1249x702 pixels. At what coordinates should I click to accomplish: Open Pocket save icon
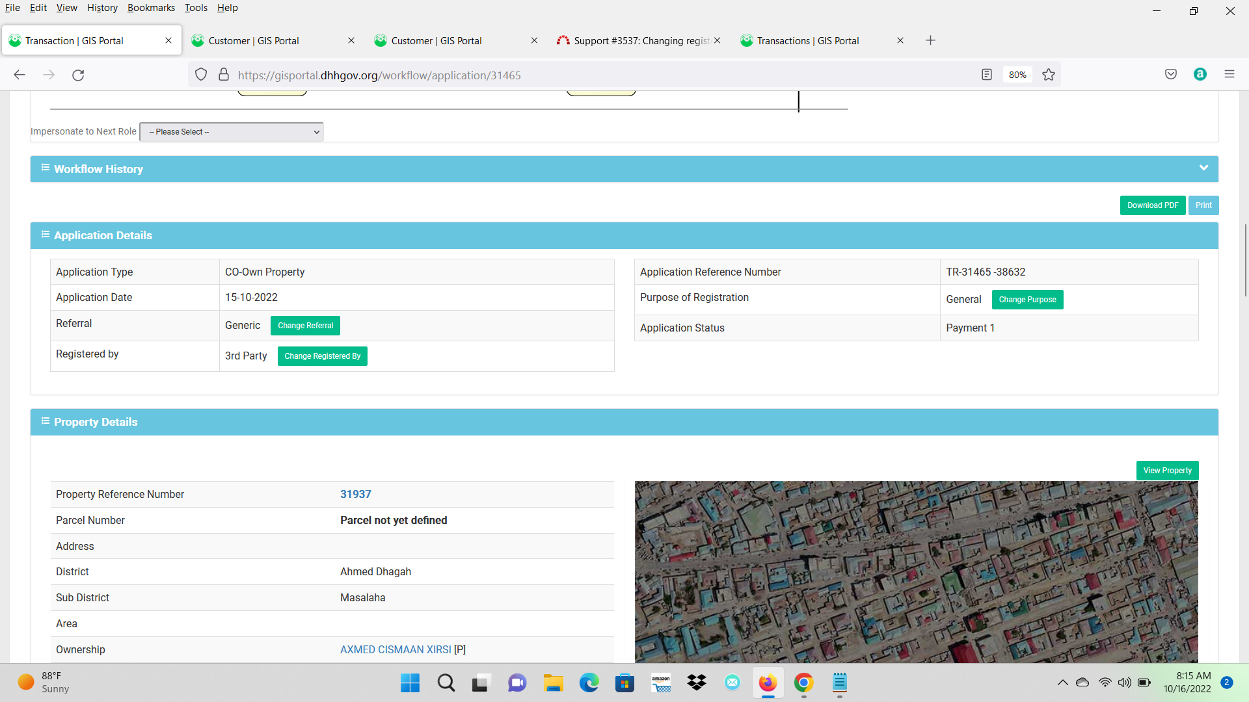1171,74
